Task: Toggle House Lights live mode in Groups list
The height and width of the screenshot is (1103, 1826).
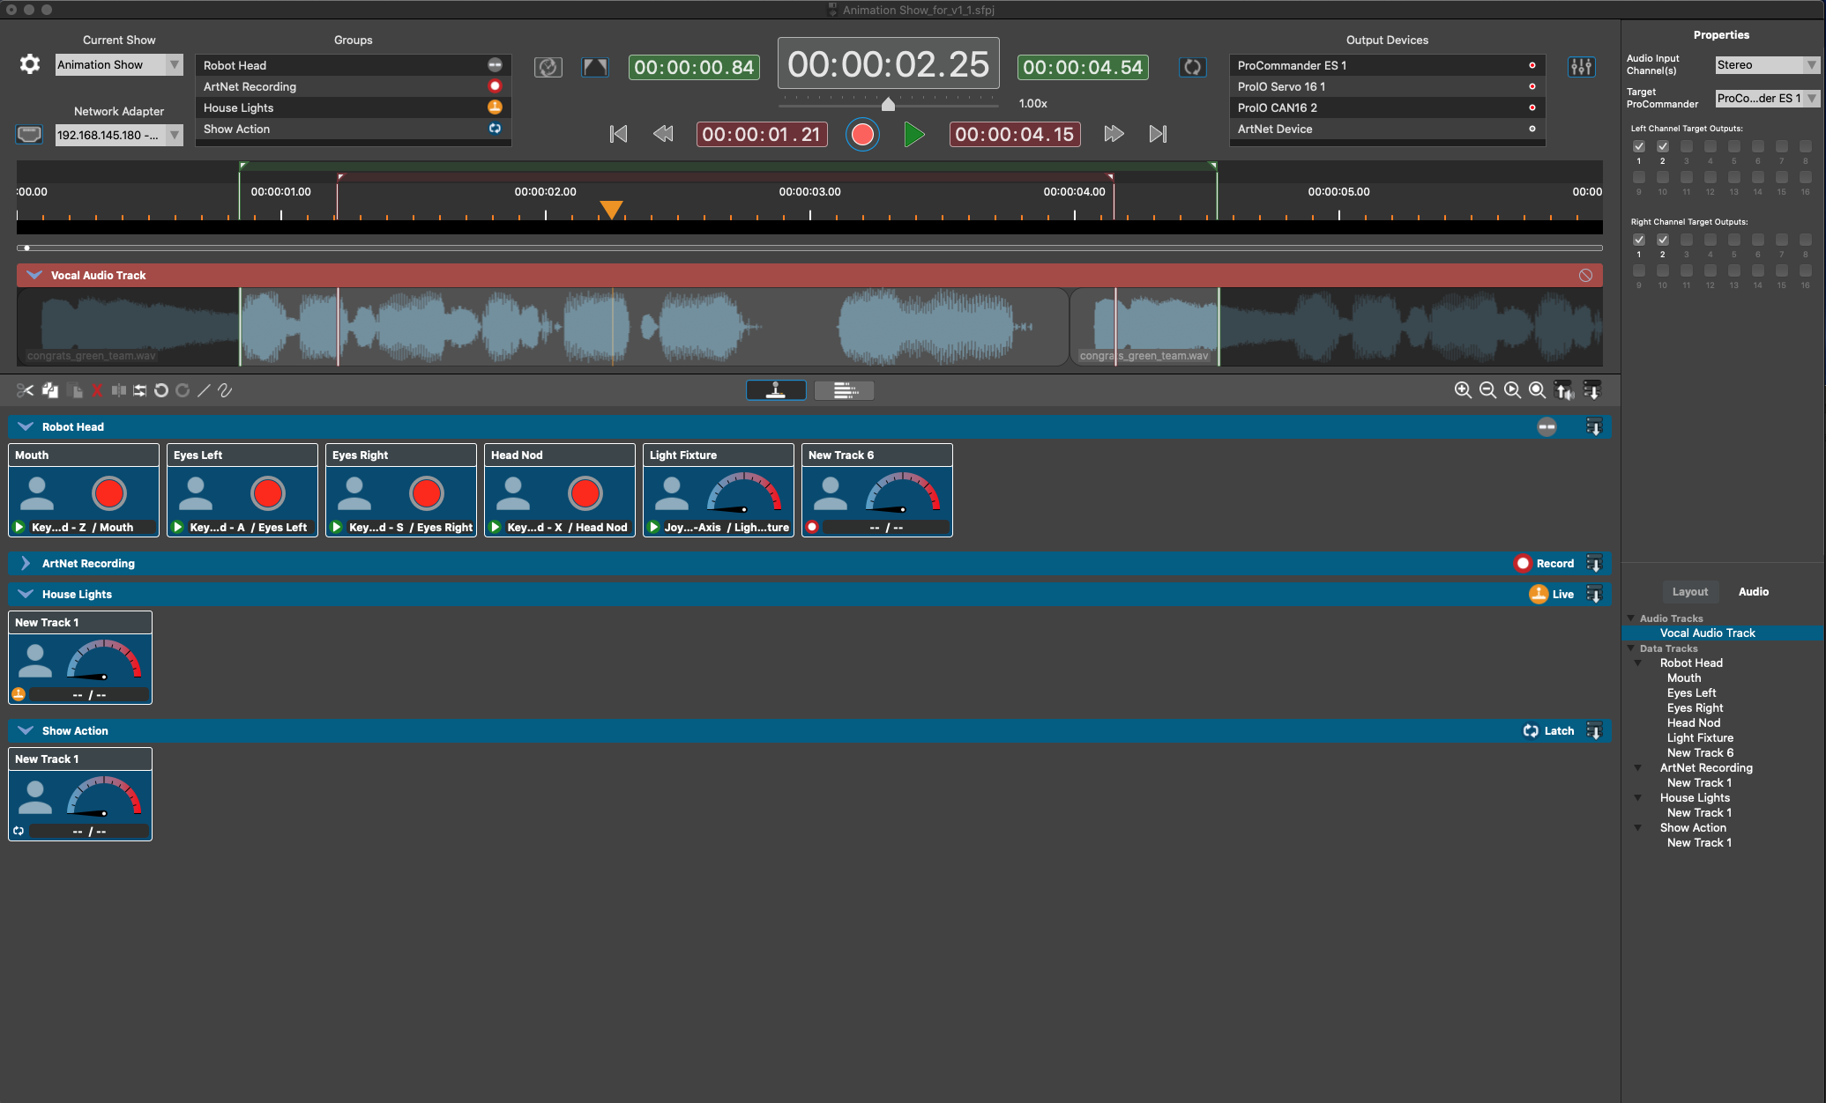Action: pos(495,107)
